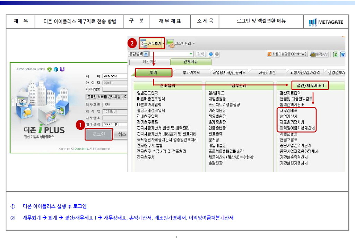Open 일/월계표 menu entry

pyautogui.click(x=216, y=93)
